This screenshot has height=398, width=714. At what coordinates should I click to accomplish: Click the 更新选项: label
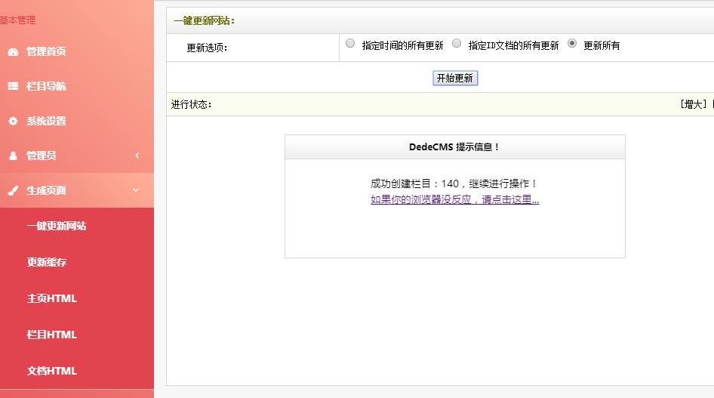pos(207,48)
